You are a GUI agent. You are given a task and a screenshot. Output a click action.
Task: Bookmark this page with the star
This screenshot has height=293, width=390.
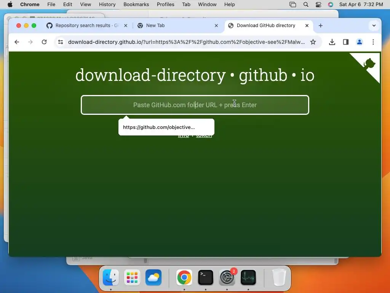[313, 42]
